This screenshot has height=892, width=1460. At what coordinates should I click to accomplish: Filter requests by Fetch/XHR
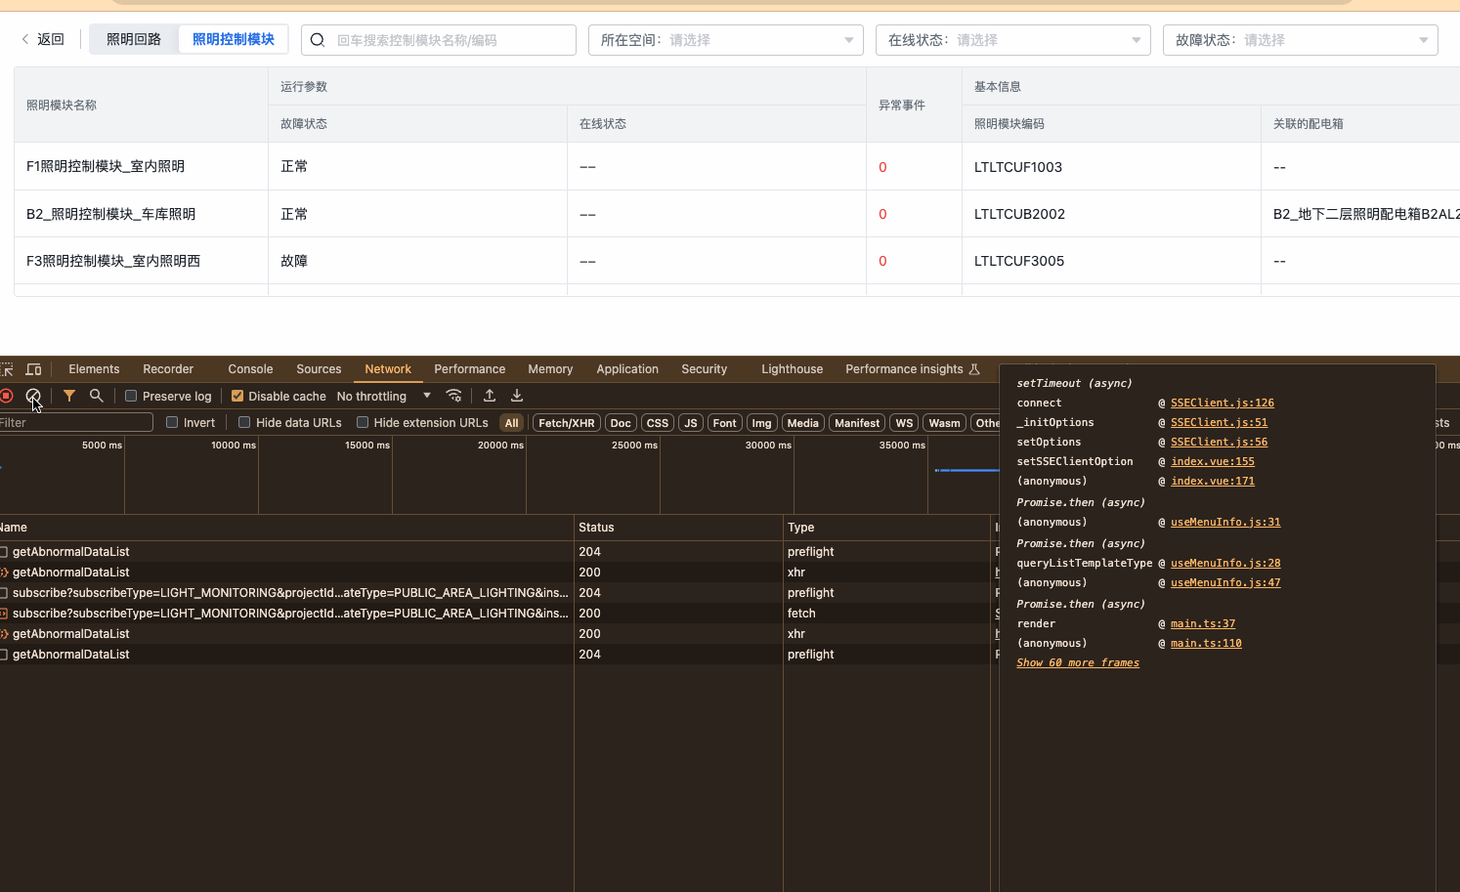click(x=567, y=423)
